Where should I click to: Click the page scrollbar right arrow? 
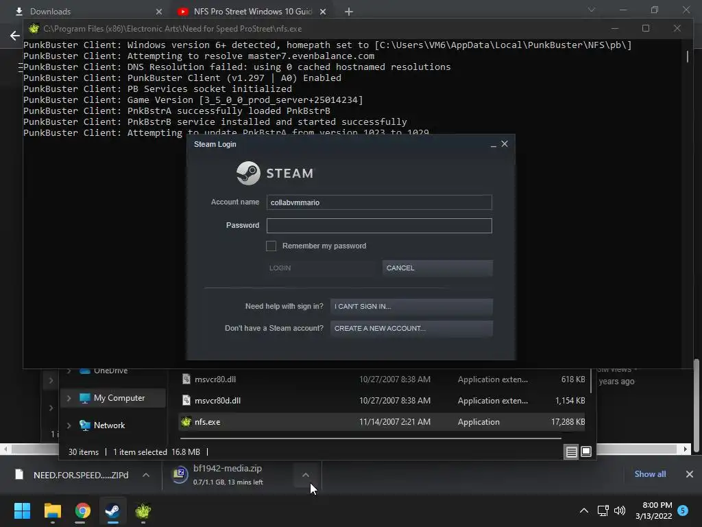coord(686,449)
